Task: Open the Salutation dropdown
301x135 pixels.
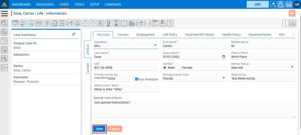Action: point(155,45)
